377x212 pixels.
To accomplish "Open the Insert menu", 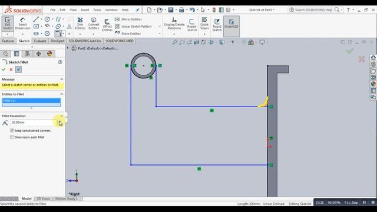I will click(85, 10).
